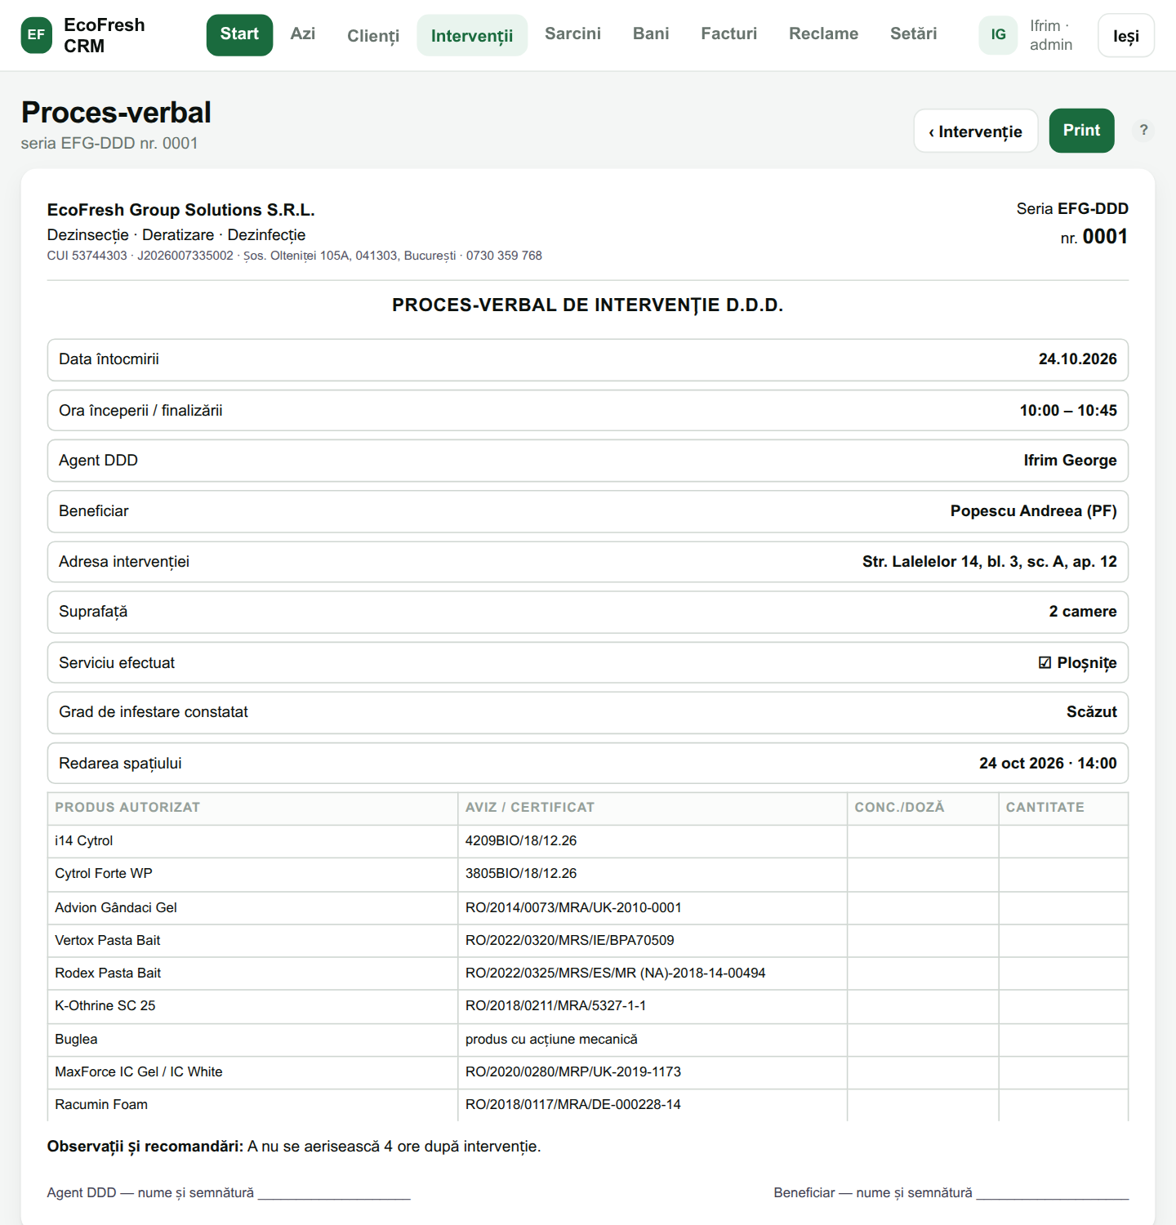Switch to the Azi tab
Image resolution: width=1176 pixels, height=1225 pixels.
coord(303,34)
